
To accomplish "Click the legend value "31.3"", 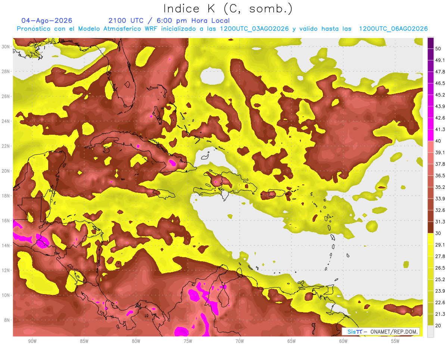I will (440, 222).
